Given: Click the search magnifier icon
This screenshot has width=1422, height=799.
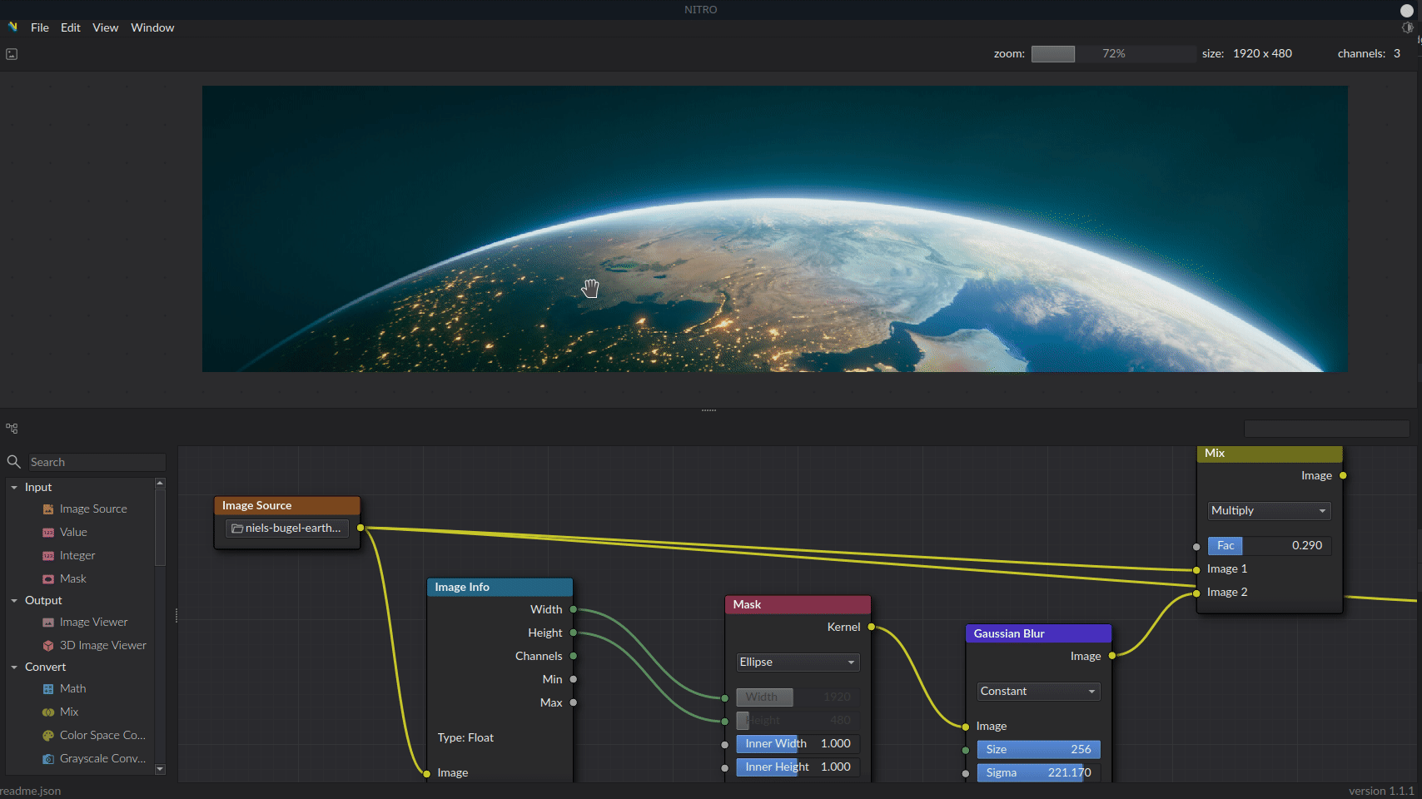Looking at the screenshot, I should click(13, 461).
